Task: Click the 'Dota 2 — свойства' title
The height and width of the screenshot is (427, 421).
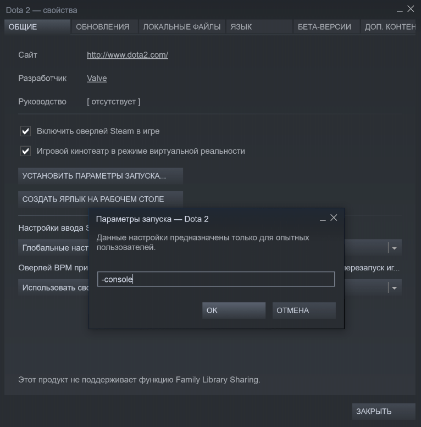Action: pyautogui.click(x=41, y=10)
